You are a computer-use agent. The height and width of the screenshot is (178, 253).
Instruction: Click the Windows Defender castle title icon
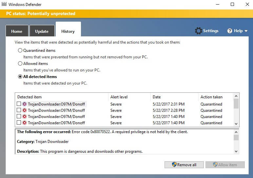pos(4,4)
